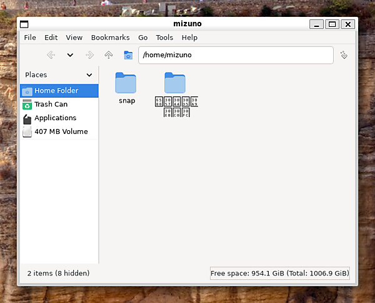The height and width of the screenshot is (303, 375).
Task: Select Home Folder in the sidebar
Action: click(59, 91)
